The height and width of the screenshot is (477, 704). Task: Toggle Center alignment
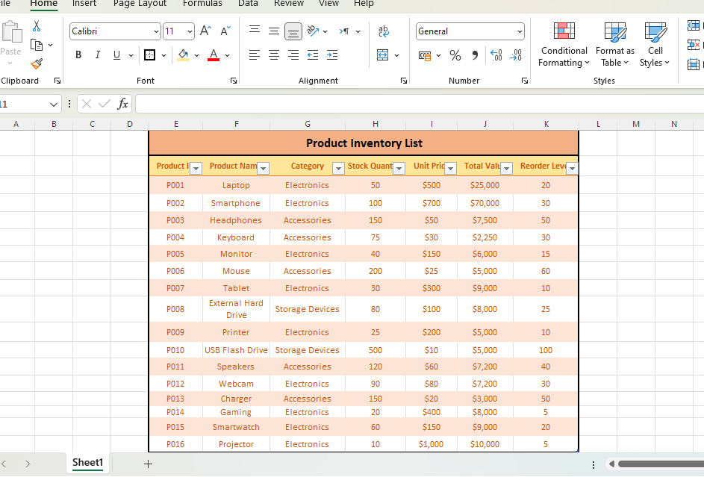point(274,55)
